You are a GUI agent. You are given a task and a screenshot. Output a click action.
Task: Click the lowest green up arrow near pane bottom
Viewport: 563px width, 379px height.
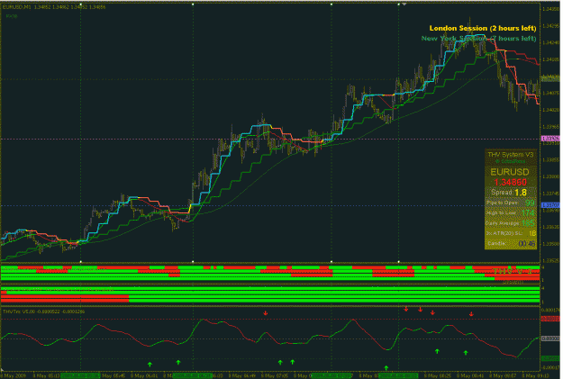[x=386, y=368]
